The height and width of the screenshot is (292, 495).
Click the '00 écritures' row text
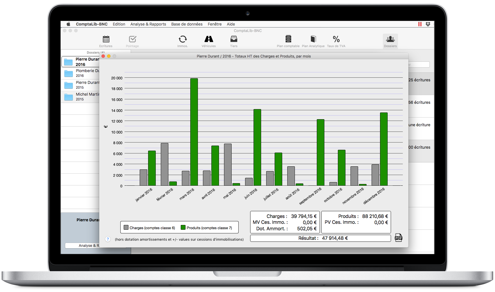click(x=419, y=147)
